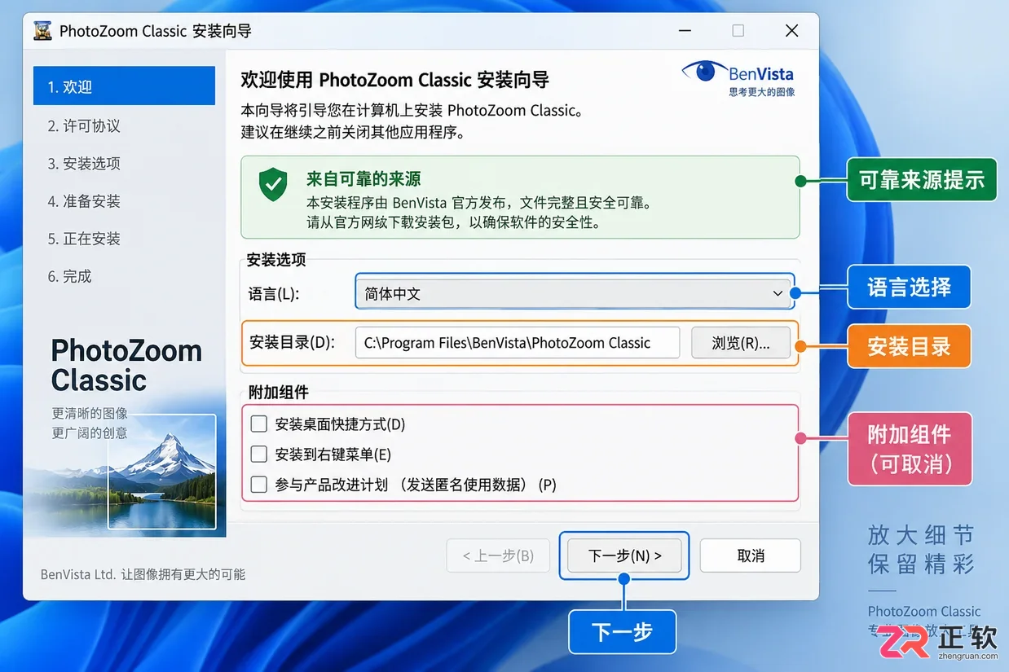The width and height of the screenshot is (1009, 672).
Task: Click the mountain lake preview image
Action: (162, 473)
